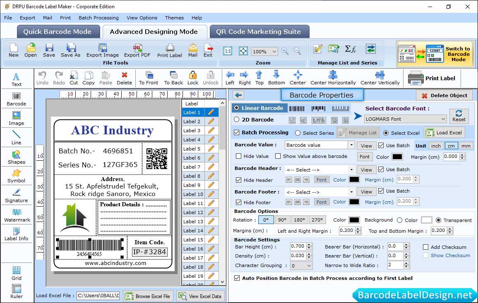Viewport: 478px width, 303px height.
Task: Toggle Auto Position Barcode in Batch Process
Action: [237, 278]
